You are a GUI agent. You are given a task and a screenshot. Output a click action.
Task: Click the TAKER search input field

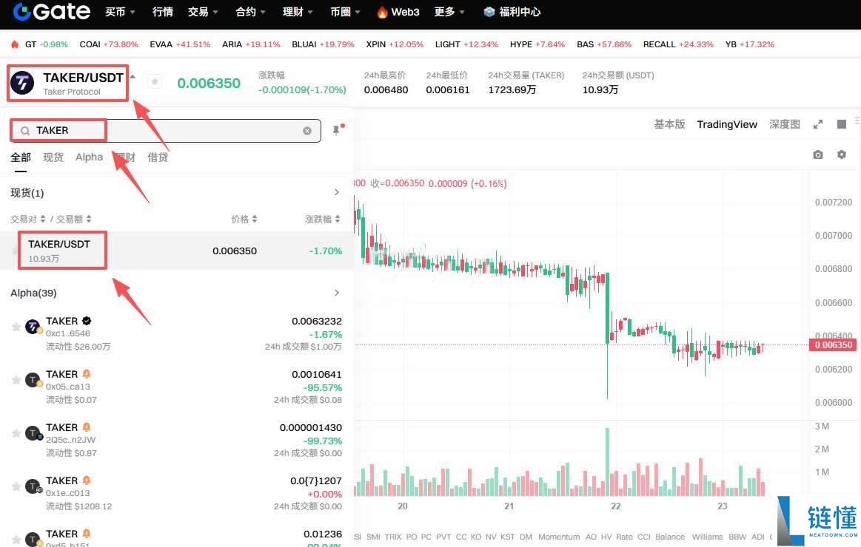165,130
